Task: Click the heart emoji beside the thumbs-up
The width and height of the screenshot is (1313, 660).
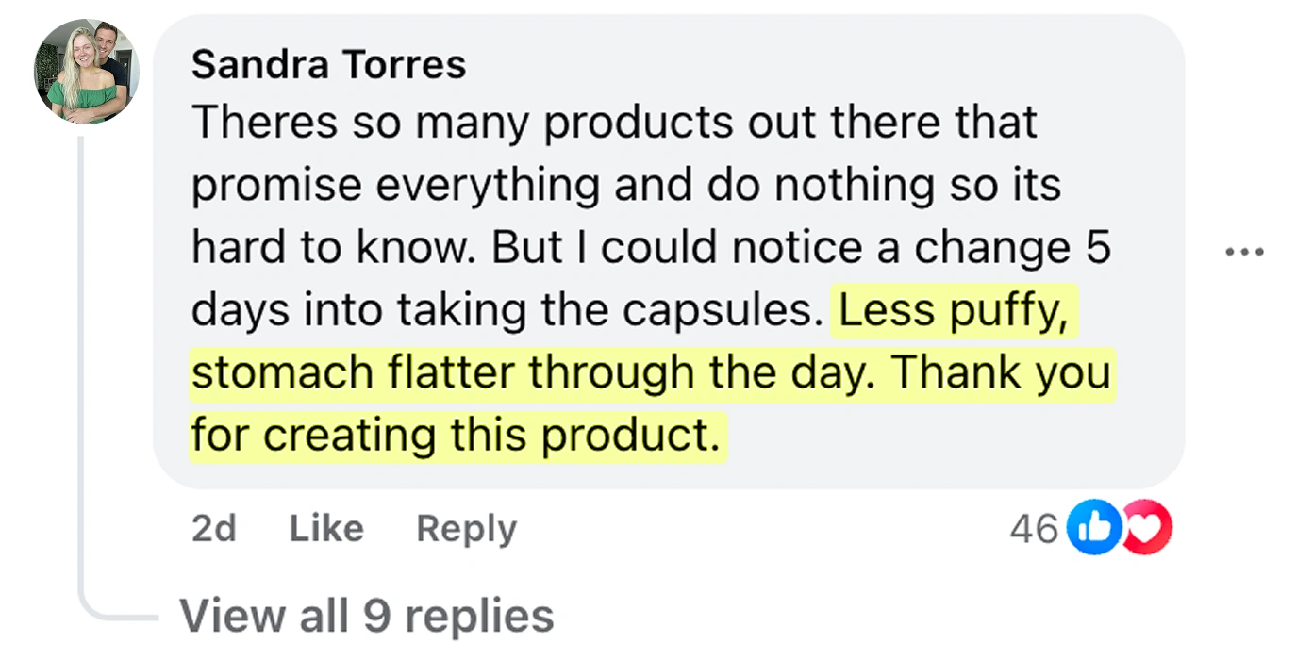Action: 1146,527
